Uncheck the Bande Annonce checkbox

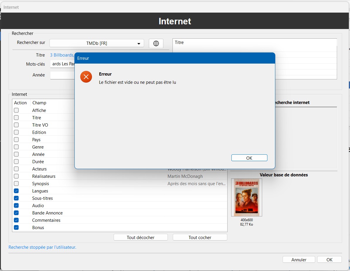(16, 213)
